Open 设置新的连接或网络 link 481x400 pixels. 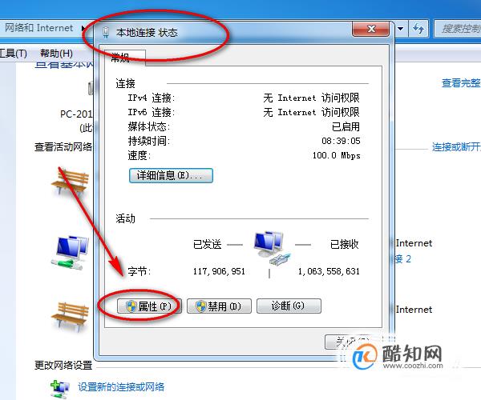coord(121,387)
